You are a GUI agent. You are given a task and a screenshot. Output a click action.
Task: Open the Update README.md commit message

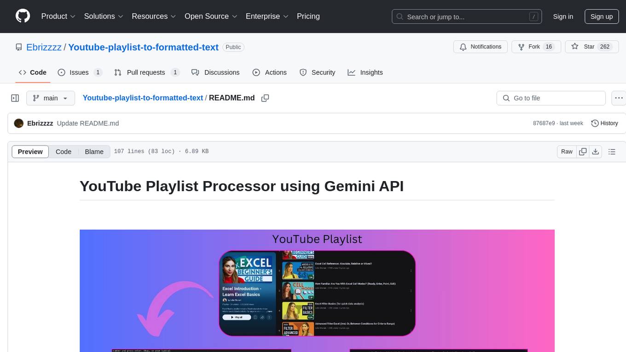point(88,123)
